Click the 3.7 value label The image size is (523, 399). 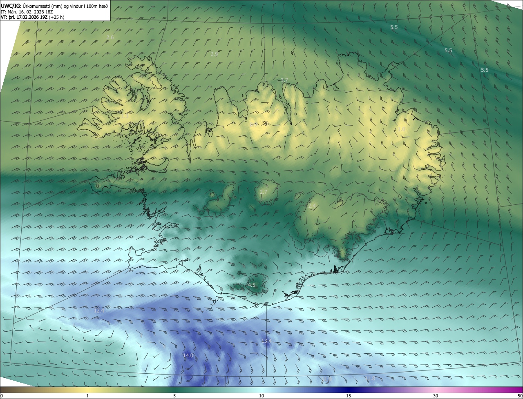284,80
